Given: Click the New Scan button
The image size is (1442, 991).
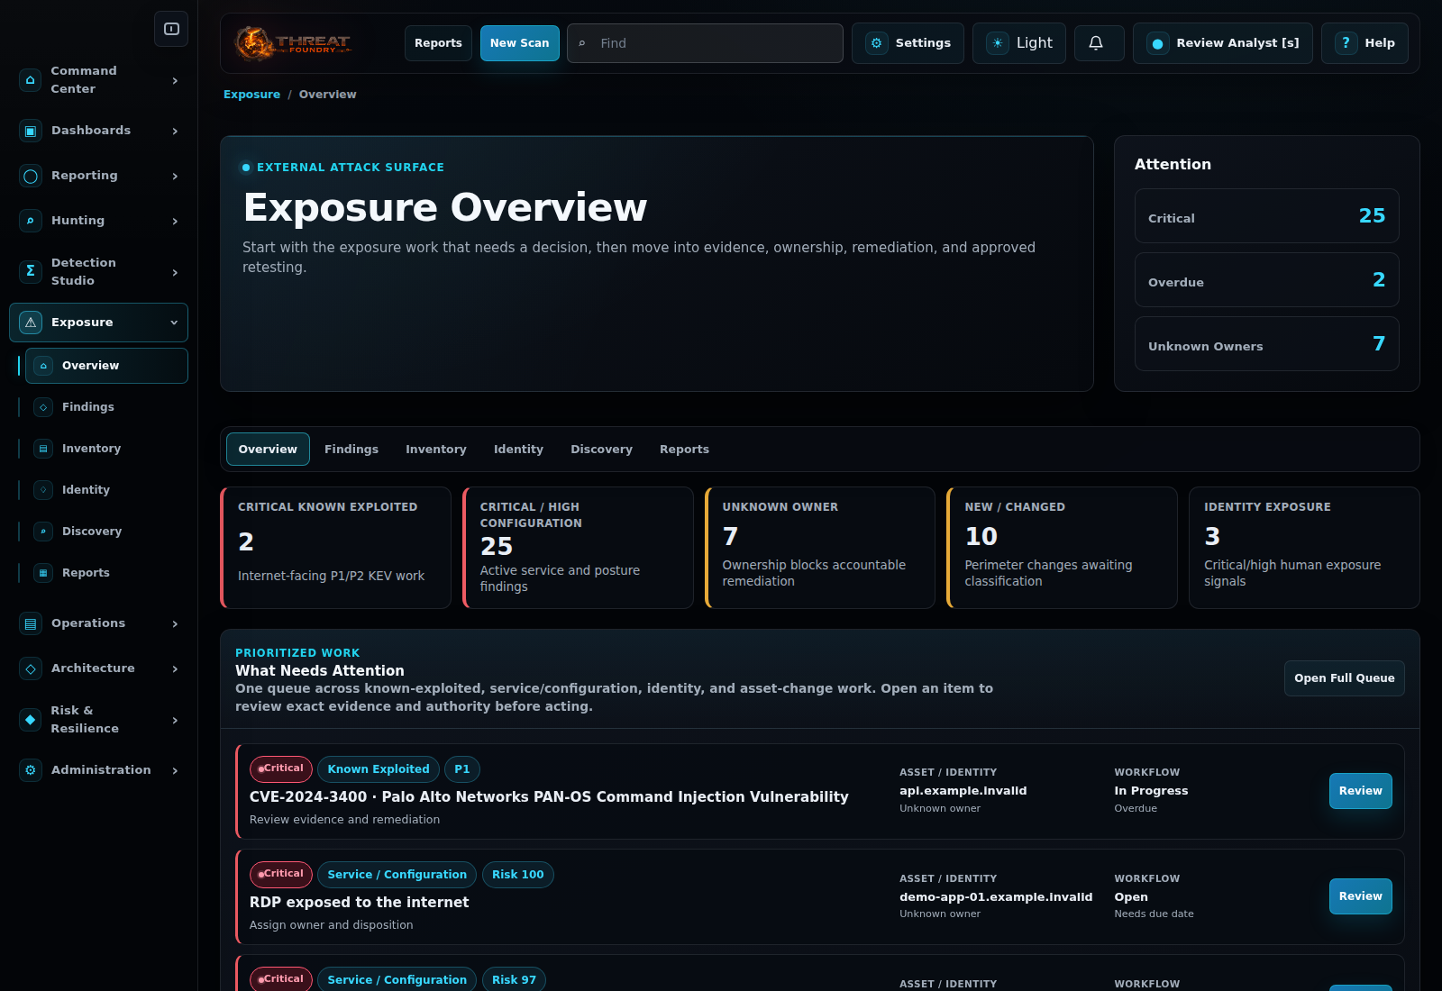Looking at the screenshot, I should pos(519,43).
